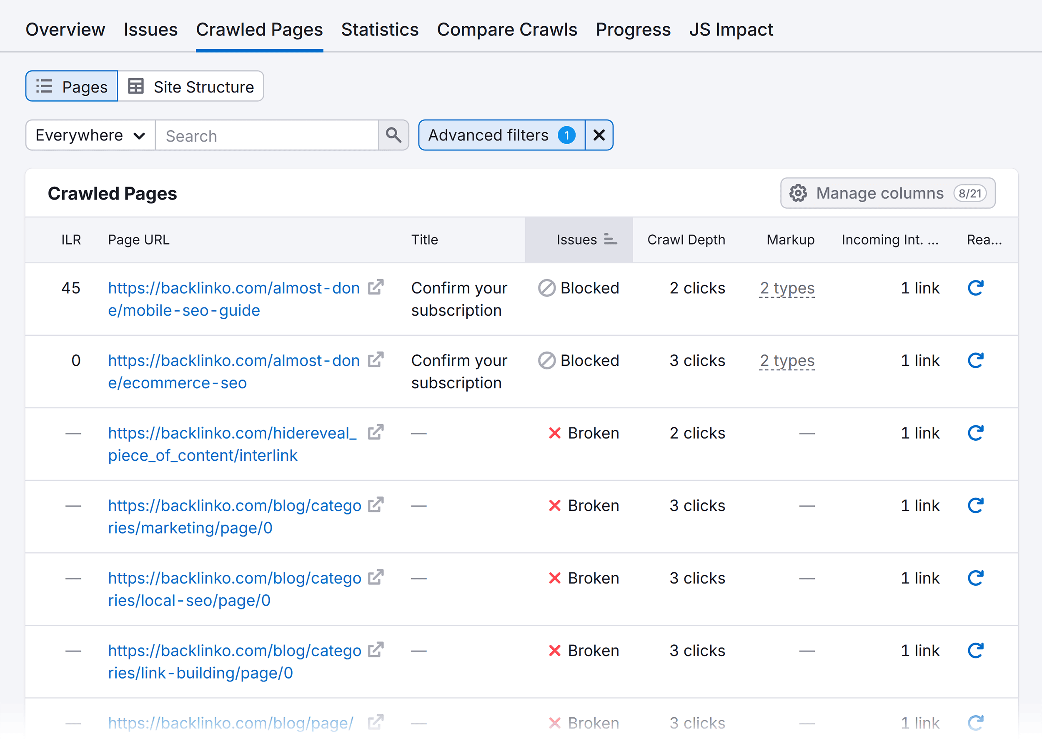Switch to JS Impact tab

pos(731,30)
